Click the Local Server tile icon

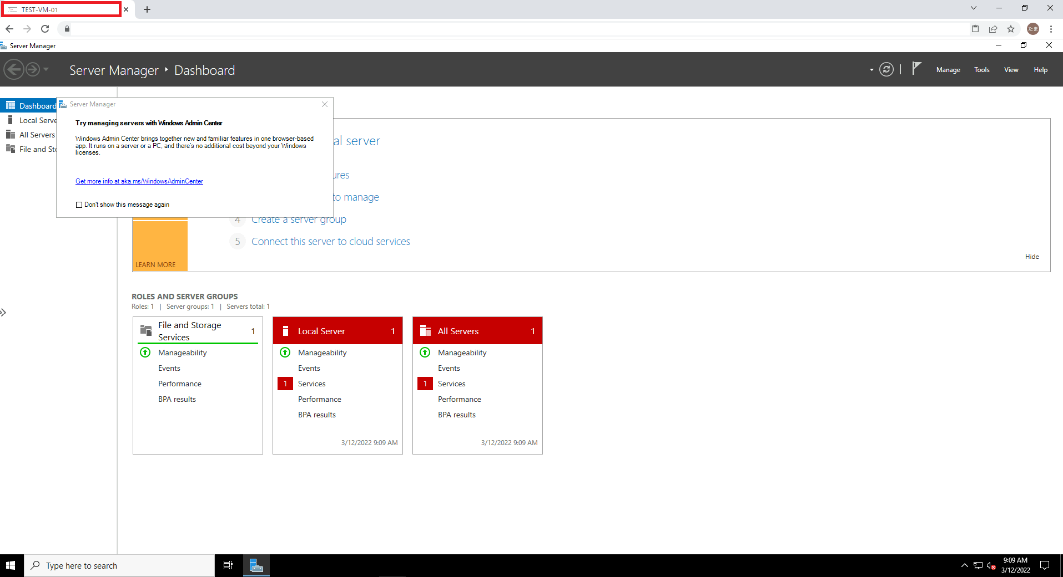[x=286, y=331]
